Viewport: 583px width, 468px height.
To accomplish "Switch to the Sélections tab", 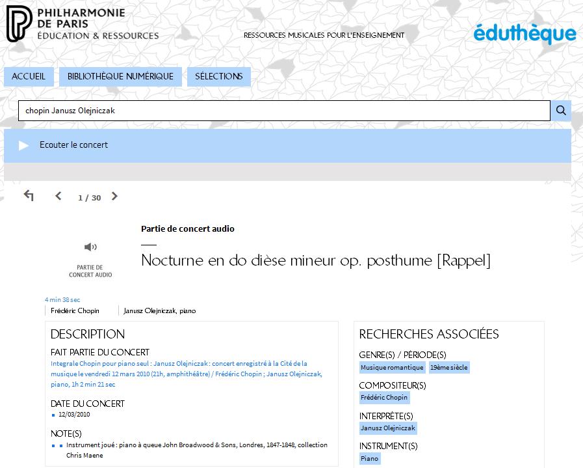I will (218, 77).
